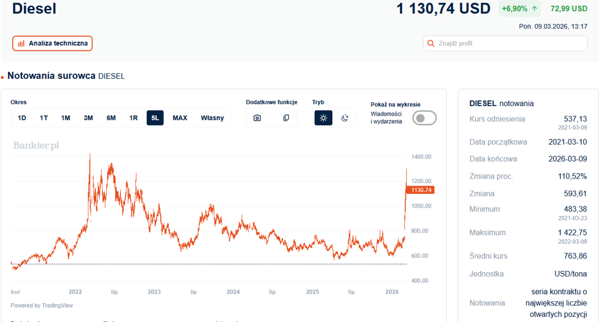Select the 5L period
Viewport: 599px width, 322px height.
click(155, 118)
